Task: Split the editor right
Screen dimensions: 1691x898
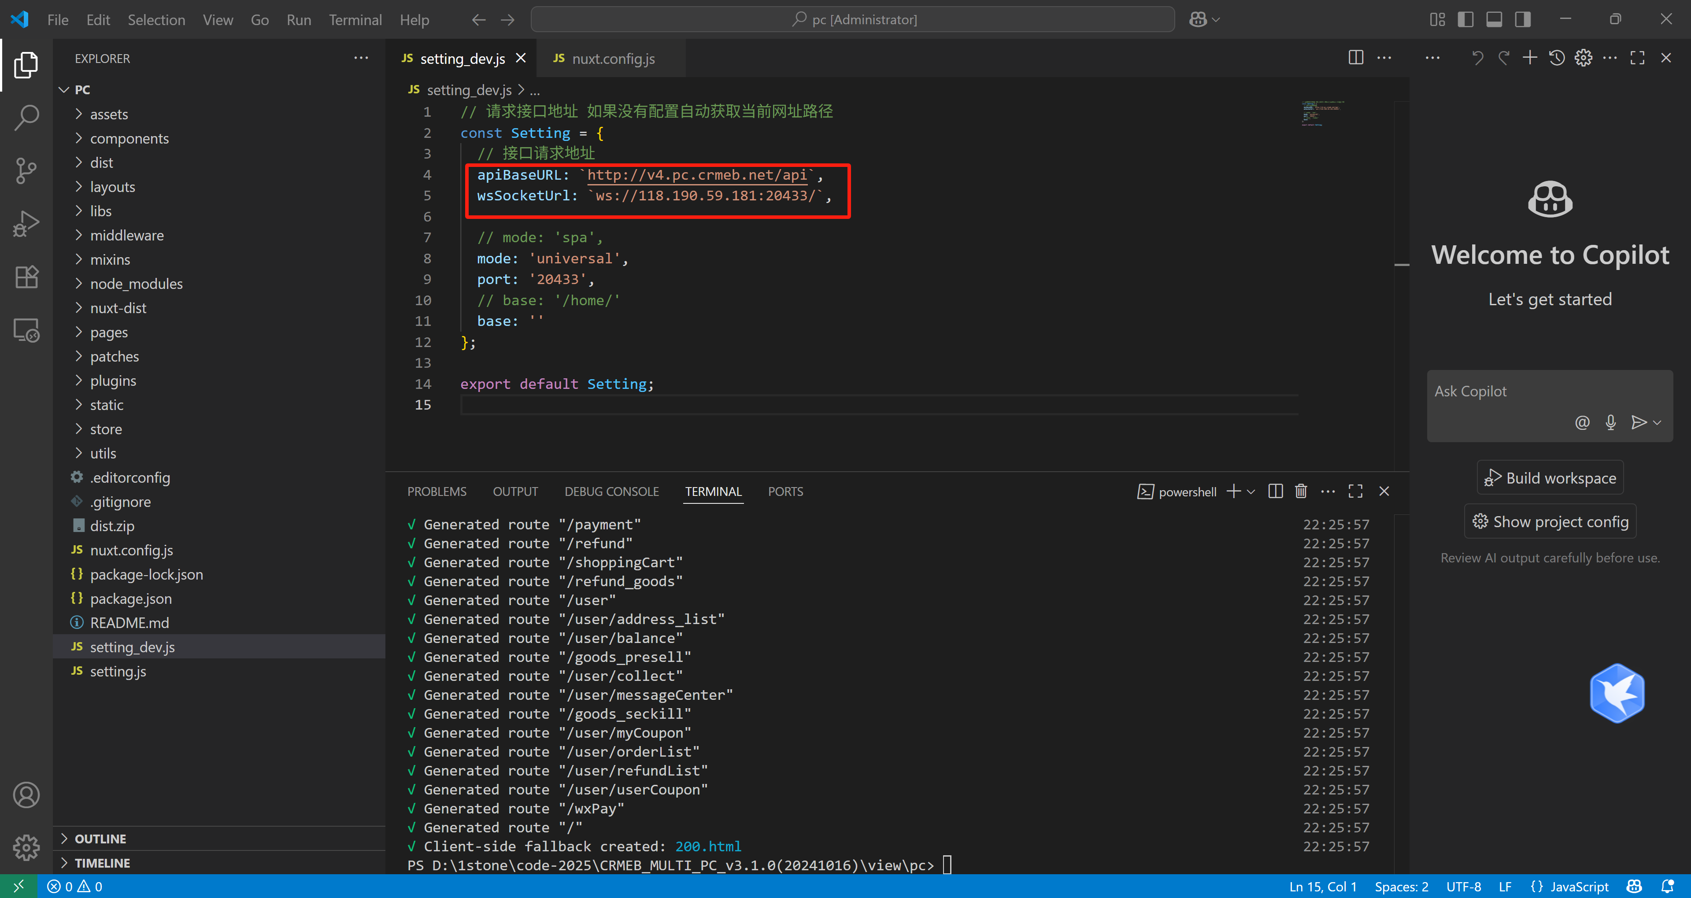Action: coord(1355,58)
